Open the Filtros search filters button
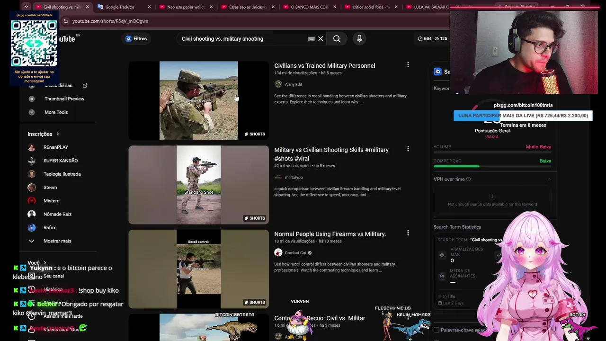Image resolution: width=606 pixels, height=341 pixels. click(x=136, y=39)
